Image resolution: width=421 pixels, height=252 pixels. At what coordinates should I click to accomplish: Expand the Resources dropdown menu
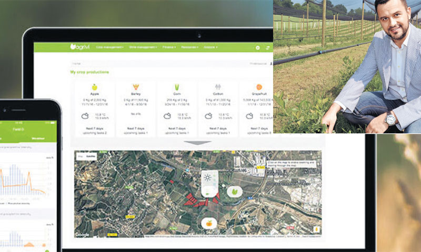190,47
